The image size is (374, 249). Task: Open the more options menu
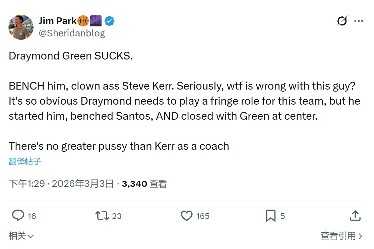(359, 21)
